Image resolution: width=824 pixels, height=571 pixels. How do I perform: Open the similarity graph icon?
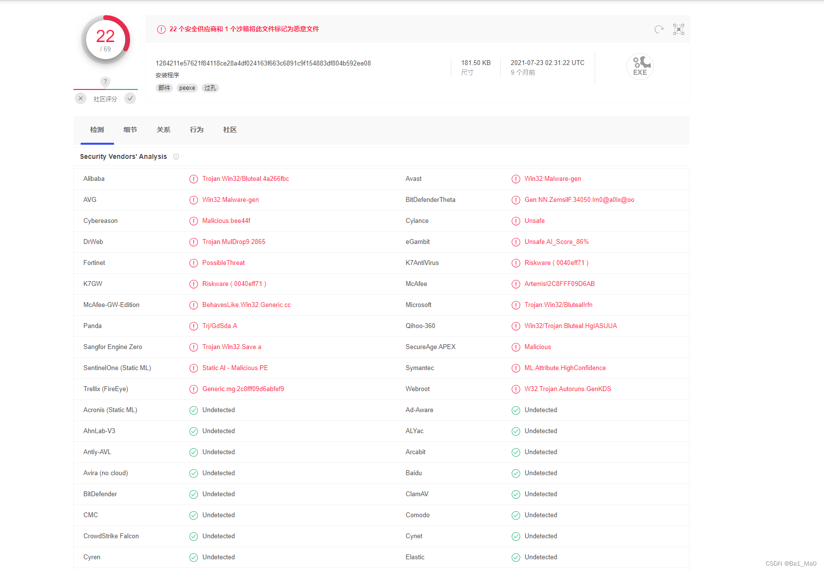(679, 29)
